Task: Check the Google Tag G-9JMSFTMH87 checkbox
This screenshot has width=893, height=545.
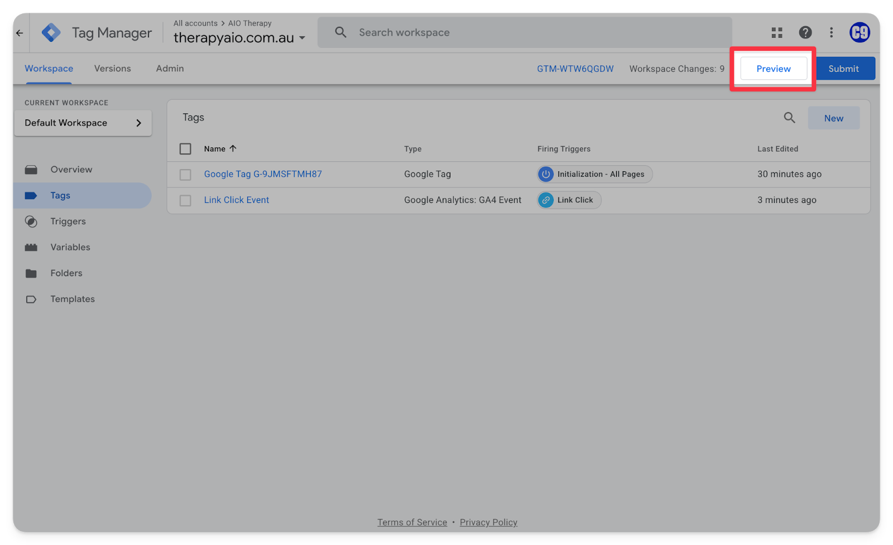Action: coord(185,175)
